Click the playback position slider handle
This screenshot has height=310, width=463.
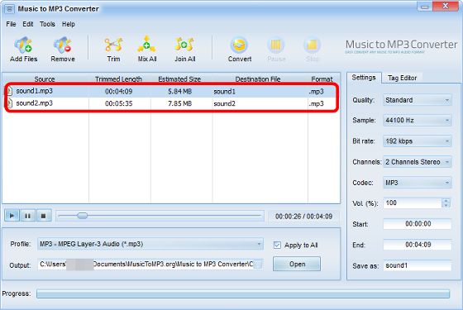[83, 216]
